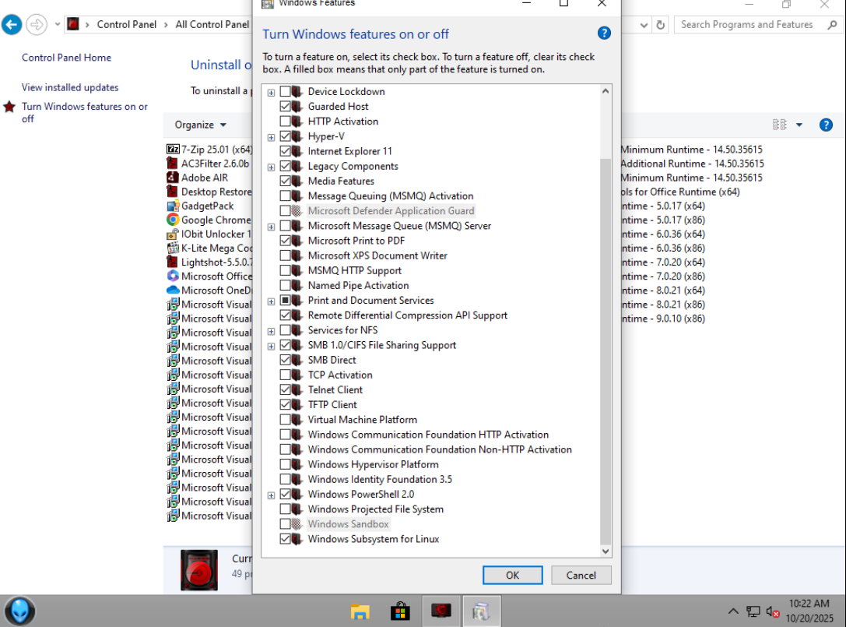
Task: Click the features list scroll down arrow
Action: 606,551
